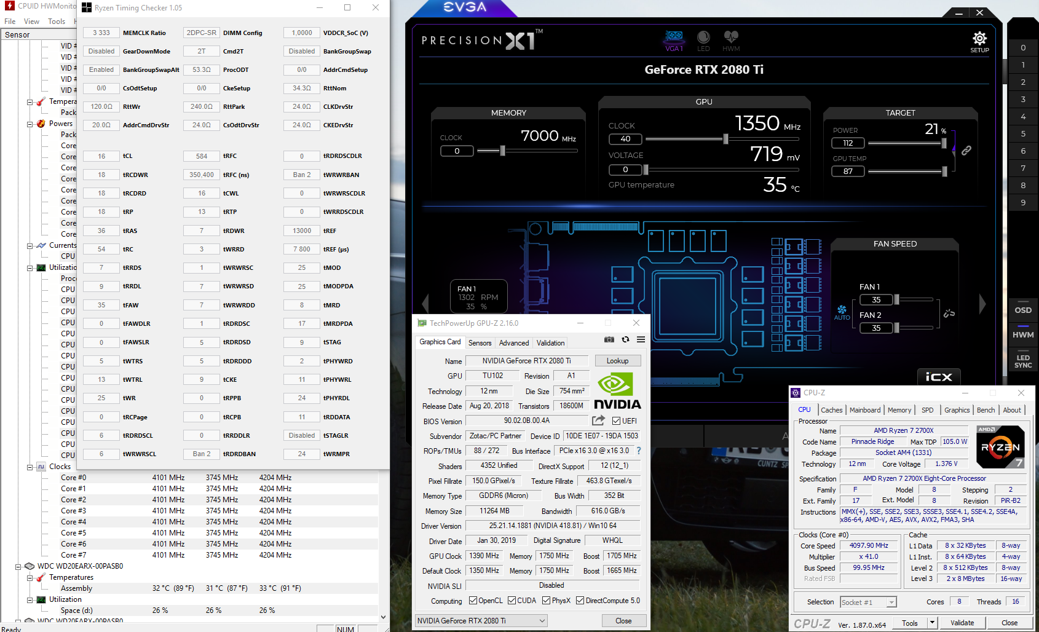Adjust the memory clock offset slider
The image size is (1039, 632).
tap(502, 151)
